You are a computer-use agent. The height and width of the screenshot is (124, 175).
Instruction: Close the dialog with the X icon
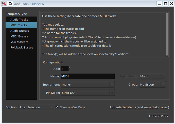point(171,4)
